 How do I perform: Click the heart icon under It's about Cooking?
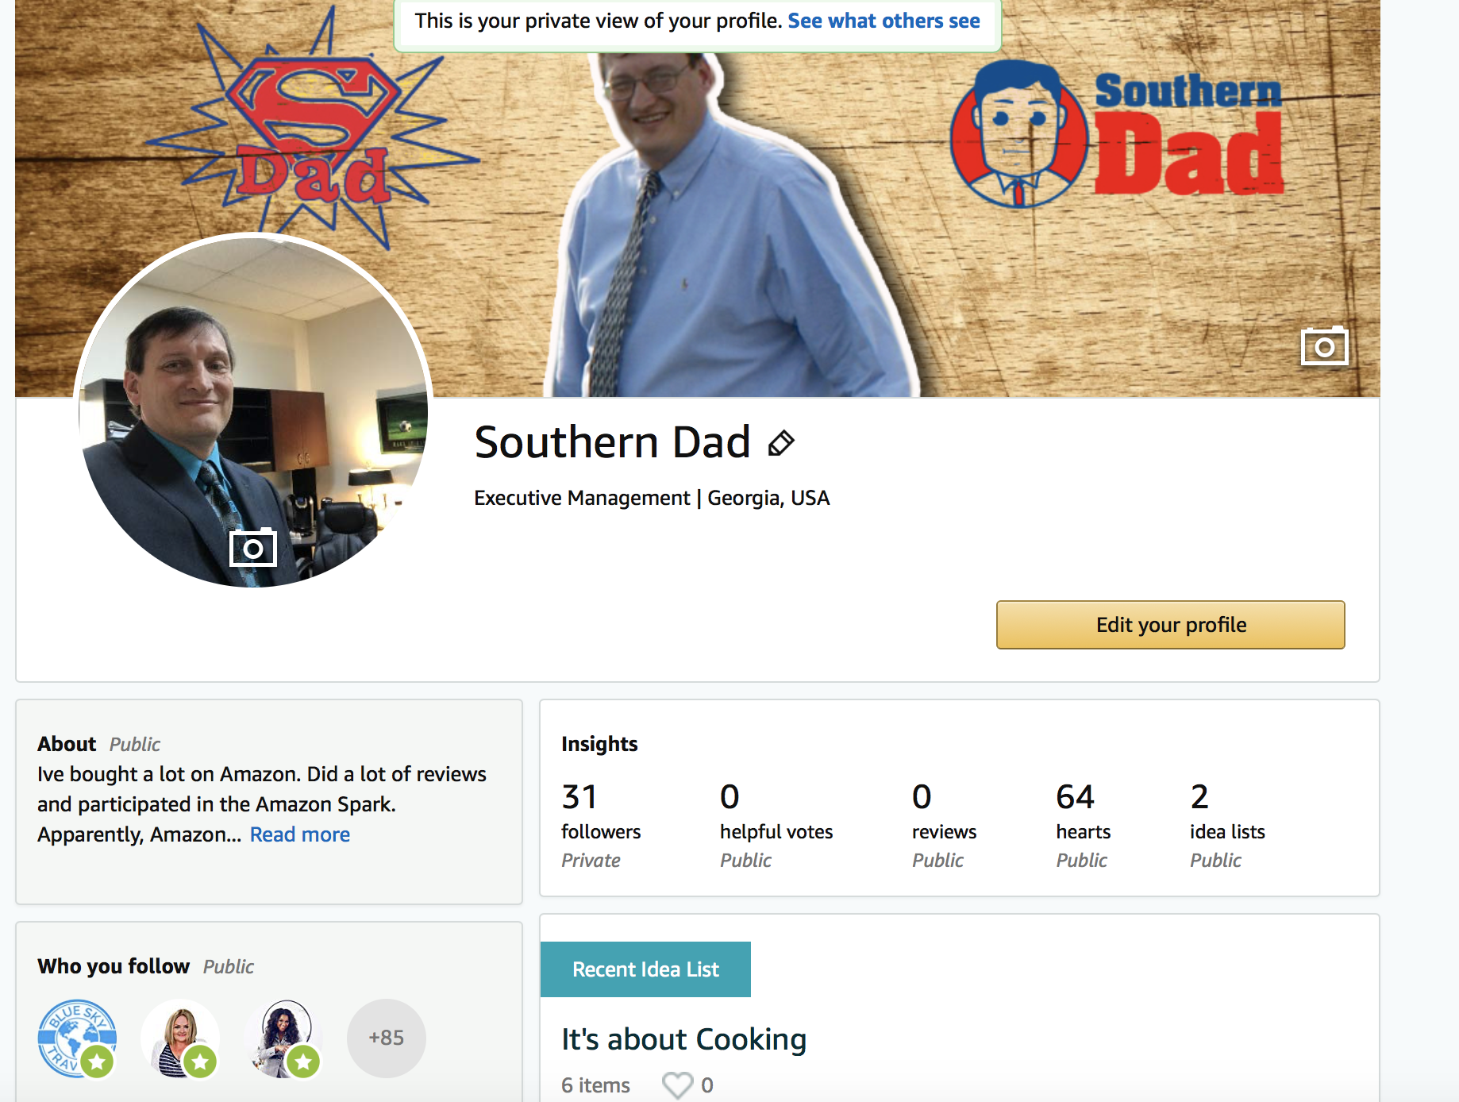coord(677,1085)
